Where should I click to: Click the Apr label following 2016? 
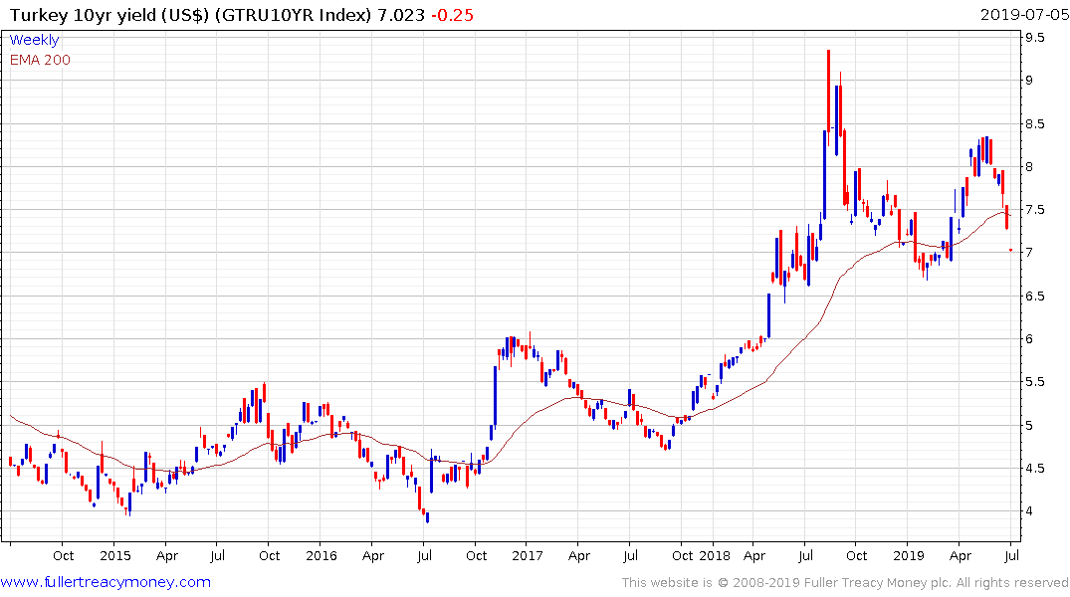tap(373, 555)
